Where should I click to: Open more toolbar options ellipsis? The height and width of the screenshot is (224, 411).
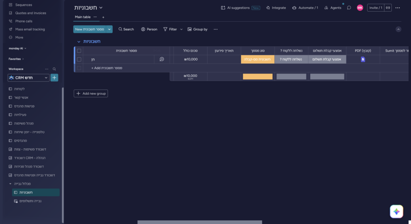(x=216, y=29)
